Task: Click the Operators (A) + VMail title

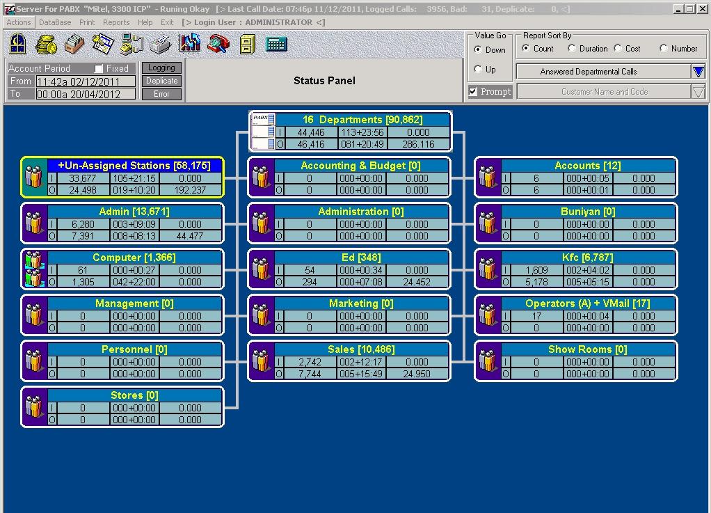Action: click(588, 303)
